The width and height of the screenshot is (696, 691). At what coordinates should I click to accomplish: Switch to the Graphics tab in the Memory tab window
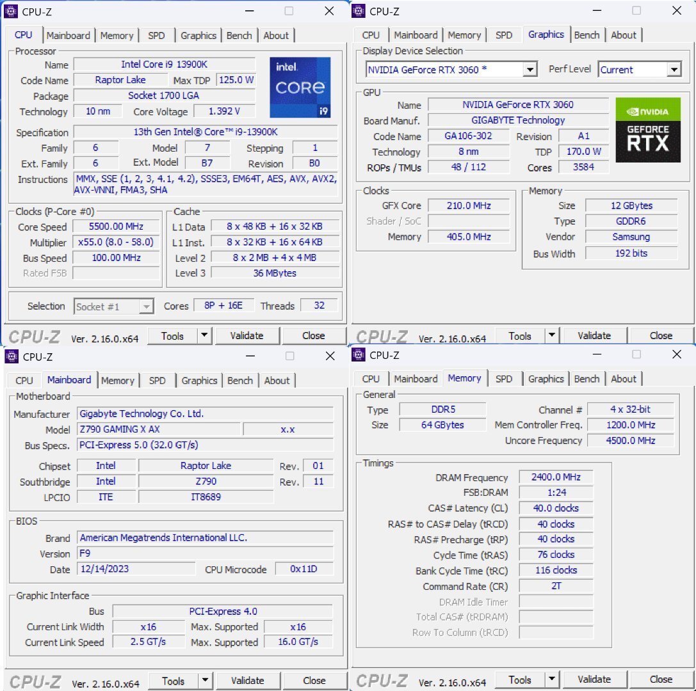click(546, 379)
